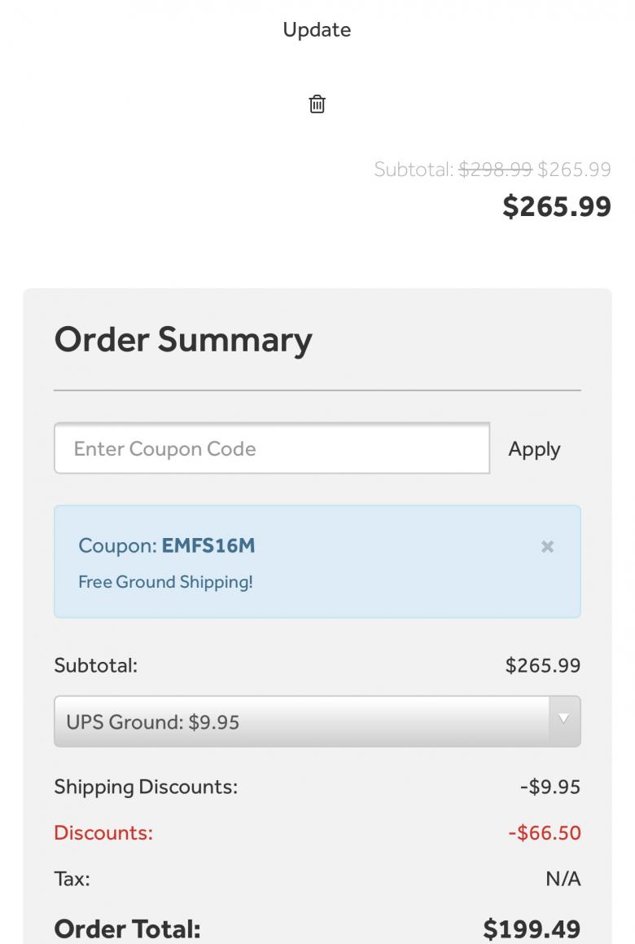Click the red Discounts label

click(x=103, y=832)
